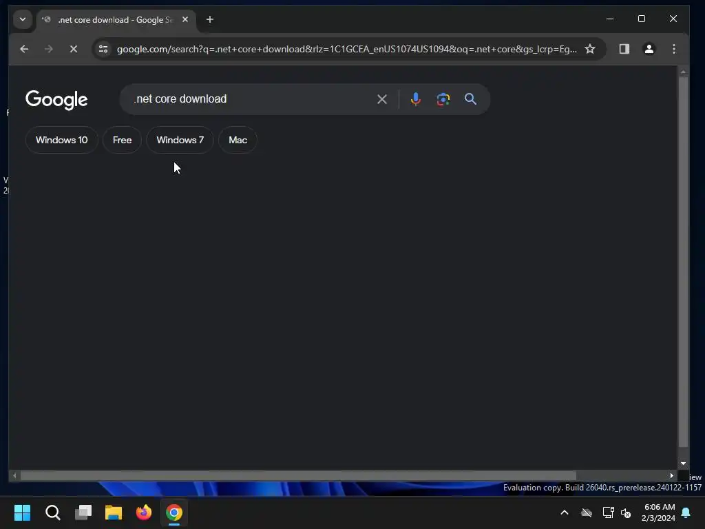Show hidden system tray icons
The height and width of the screenshot is (529, 705).
(x=565, y=512)
